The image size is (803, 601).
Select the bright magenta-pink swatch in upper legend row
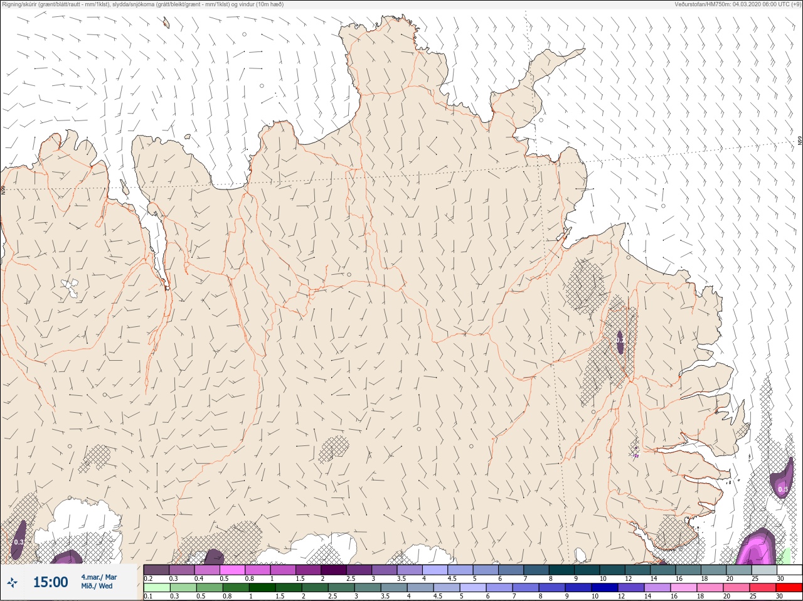click(232, 570)
